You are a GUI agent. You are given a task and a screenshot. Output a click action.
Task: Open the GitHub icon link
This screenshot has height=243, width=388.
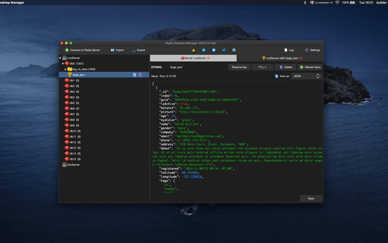(234, 50)
